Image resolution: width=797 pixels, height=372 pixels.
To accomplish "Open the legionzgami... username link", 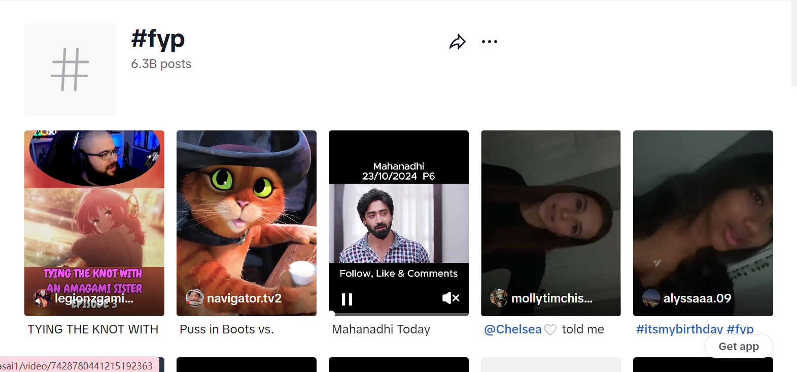I will [94, 298].
